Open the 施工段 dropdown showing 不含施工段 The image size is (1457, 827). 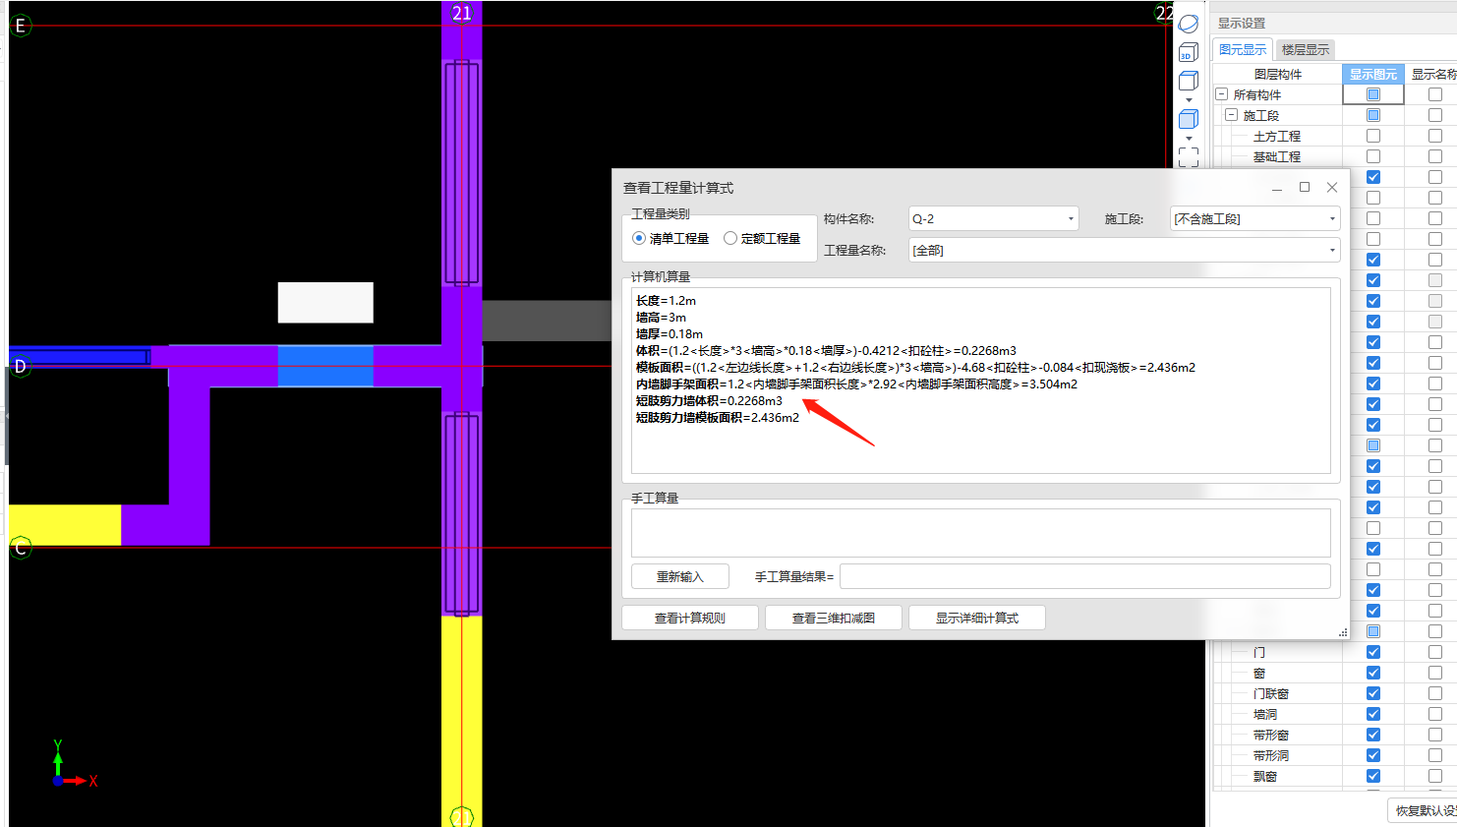pos(1255,218)
